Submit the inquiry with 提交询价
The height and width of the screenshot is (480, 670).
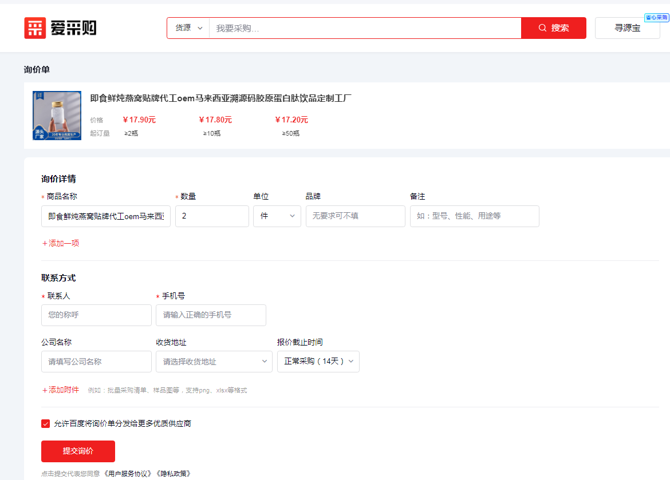[78, 451]
